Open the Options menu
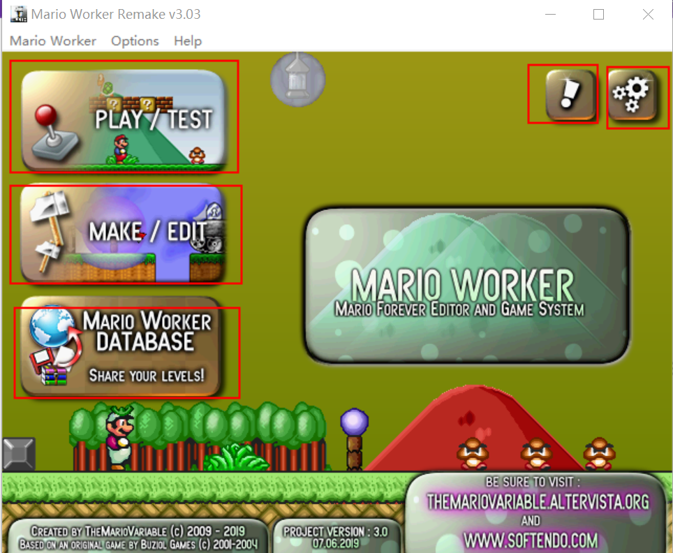673x553 pixels. [x=135, y=40]
